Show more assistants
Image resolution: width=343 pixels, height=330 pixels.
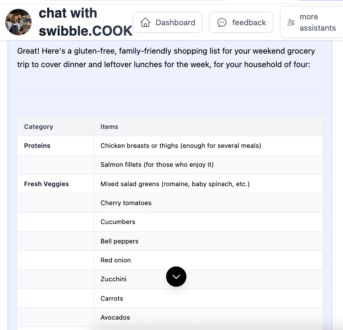click(312, 23)
